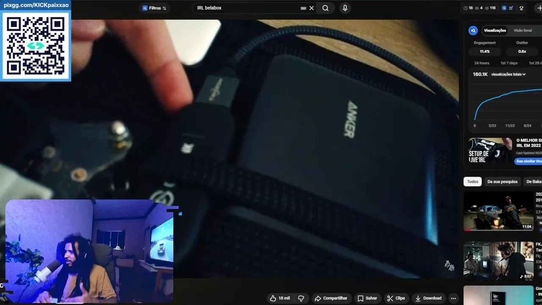The image size is (542, 305).
Task: Click the 160.1K total views figure
Action: click(480, 74)
